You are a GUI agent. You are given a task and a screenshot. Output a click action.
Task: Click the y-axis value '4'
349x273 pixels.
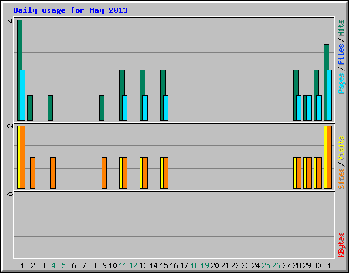coord(10,21)
